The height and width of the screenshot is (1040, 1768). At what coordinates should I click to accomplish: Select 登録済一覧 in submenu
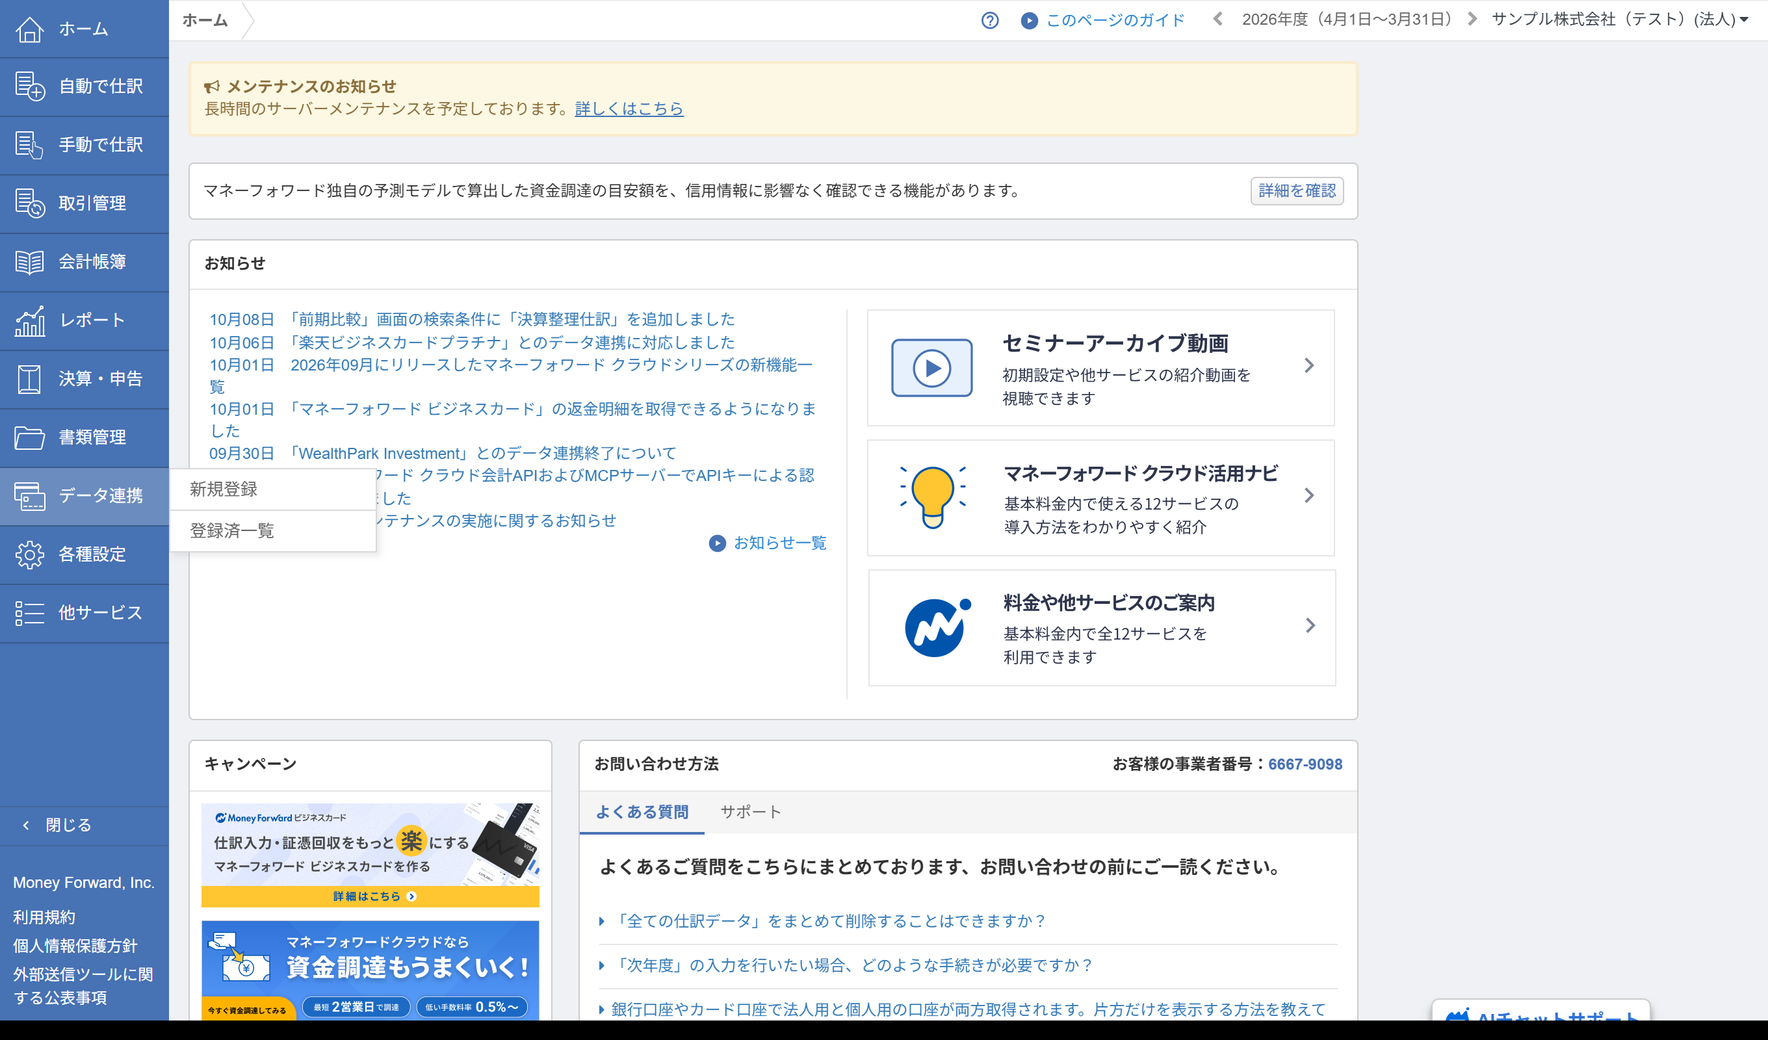pyautogui.click(x=273, y=530)
